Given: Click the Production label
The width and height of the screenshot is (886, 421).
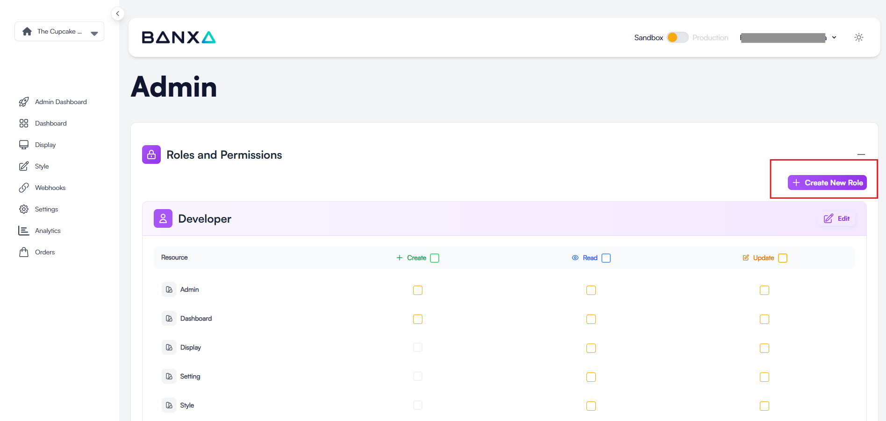Looking at the screenshot, I should pos(710,37).
